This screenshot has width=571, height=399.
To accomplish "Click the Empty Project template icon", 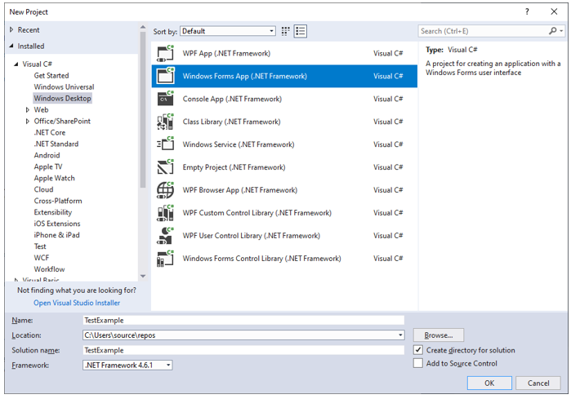I will pos(165,167).
